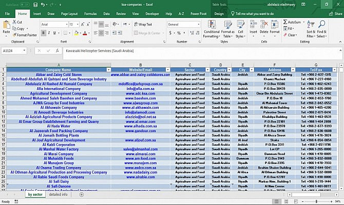Click the Save icon in title bar
This screenshot has height=205, width=344.
[x=35, y=5]
